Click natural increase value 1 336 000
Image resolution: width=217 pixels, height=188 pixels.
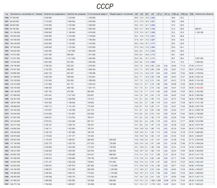[x=91, y=18]
